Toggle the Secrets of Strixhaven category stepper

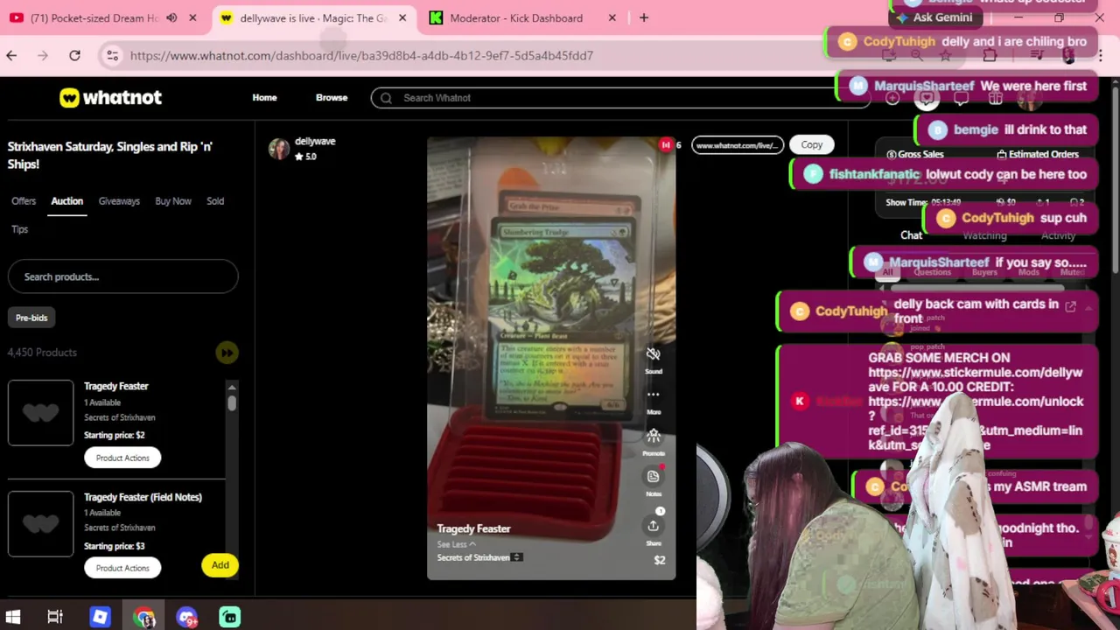(517, 557)
